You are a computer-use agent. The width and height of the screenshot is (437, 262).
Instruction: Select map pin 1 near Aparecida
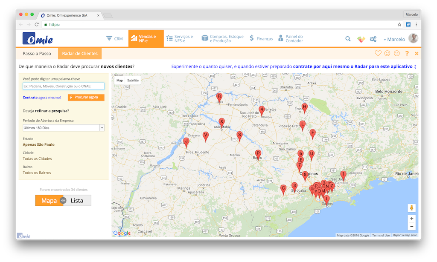[x=344, y=176]
